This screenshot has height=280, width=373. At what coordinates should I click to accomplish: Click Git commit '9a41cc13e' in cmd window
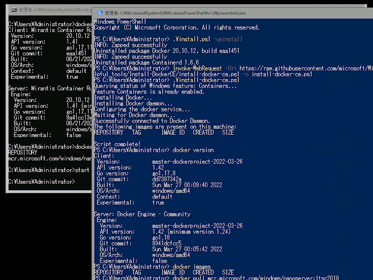(x=79, y=117)
